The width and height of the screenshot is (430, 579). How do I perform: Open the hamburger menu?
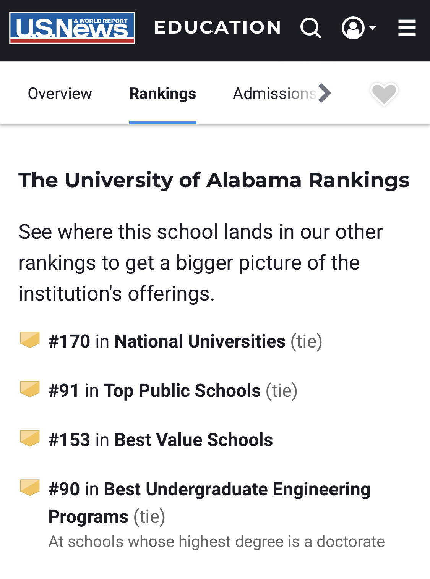[x=407, y=28]
